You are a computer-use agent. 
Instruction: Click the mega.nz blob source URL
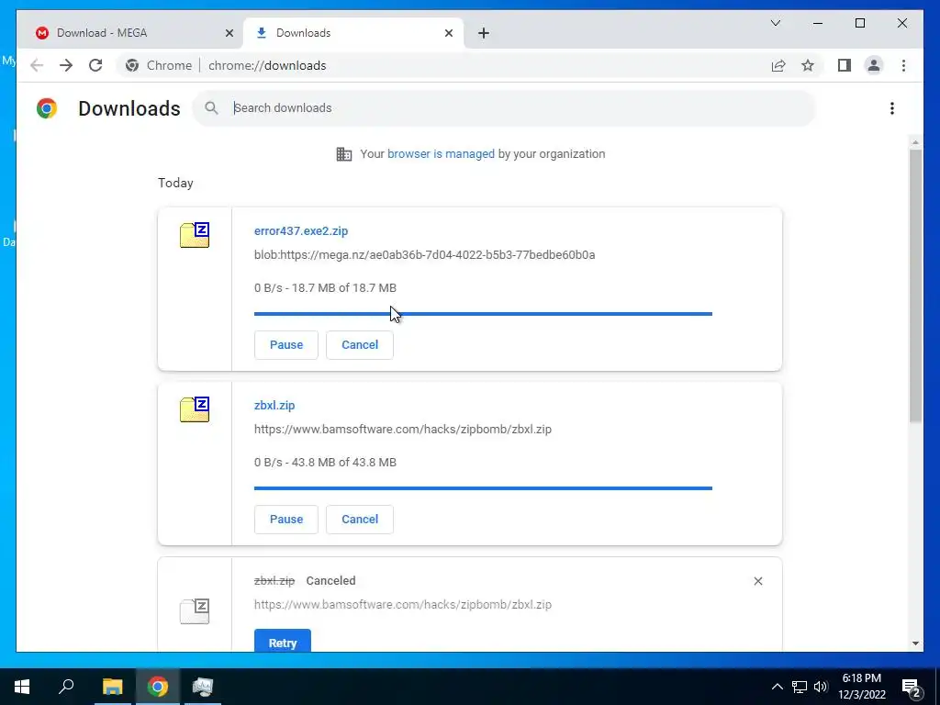[424, 255]
